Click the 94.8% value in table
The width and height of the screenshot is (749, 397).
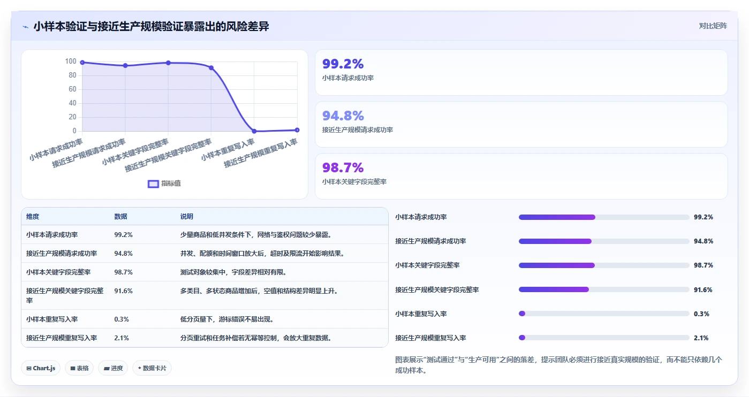pos(124,254)
